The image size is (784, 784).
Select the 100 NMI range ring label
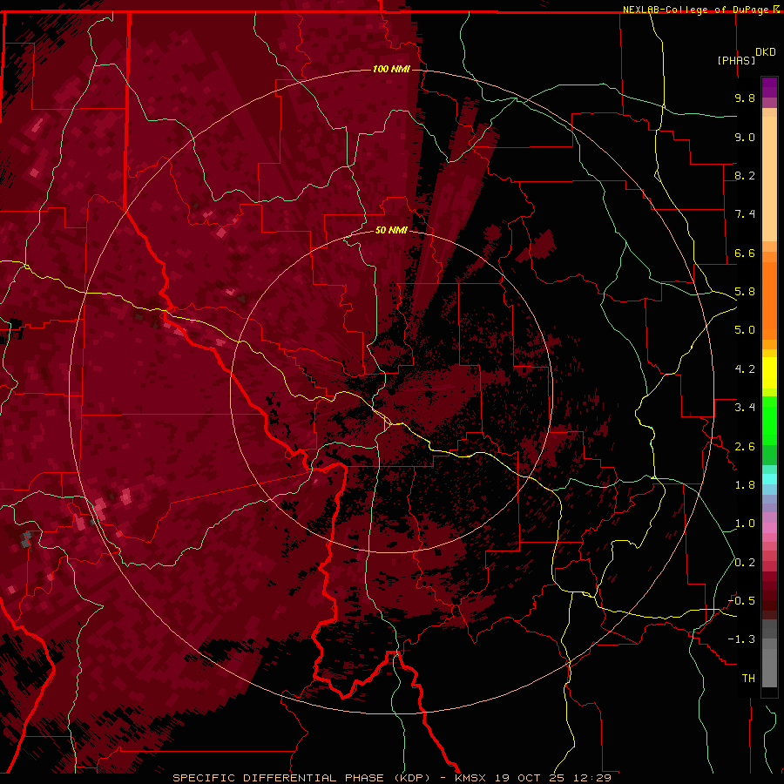pyautogui.click(x=391, y=69)
